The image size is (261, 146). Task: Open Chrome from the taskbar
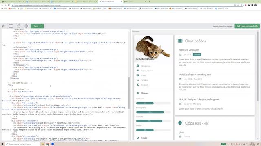pos(48,144)
